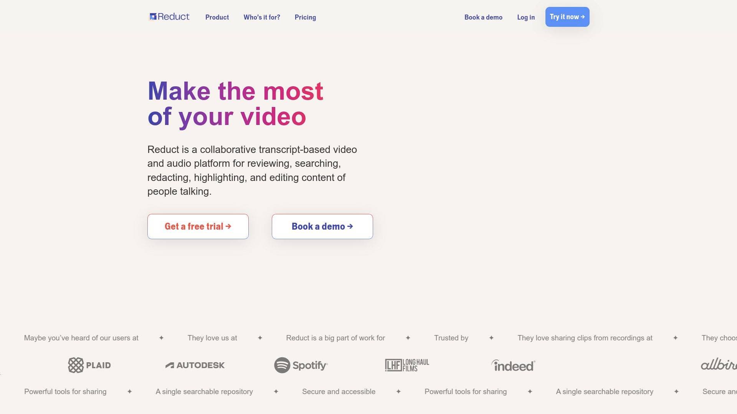
Task: Click the Reduct logo icon
Action: click(x=153, y=16)
